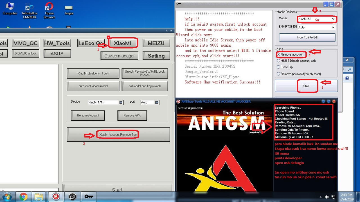Screen dimensions: 360x202
Task: Click old model one key unlock
Action: point(145,86)
